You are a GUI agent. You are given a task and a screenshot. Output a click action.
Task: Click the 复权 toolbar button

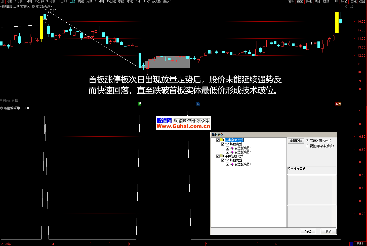click(292, 1)
